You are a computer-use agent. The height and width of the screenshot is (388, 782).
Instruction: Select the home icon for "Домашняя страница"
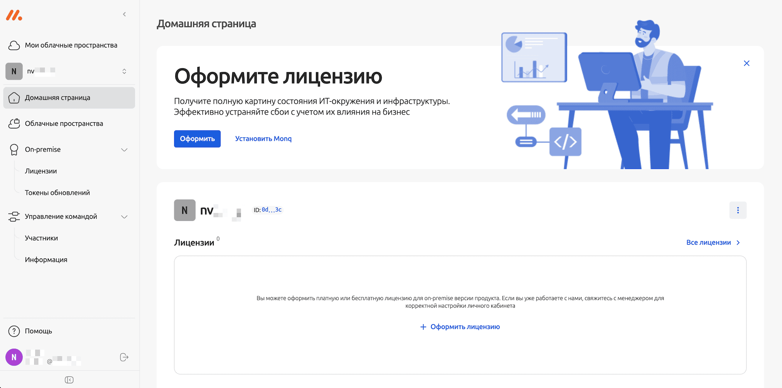pyautogui.click(x=14, y=98)
